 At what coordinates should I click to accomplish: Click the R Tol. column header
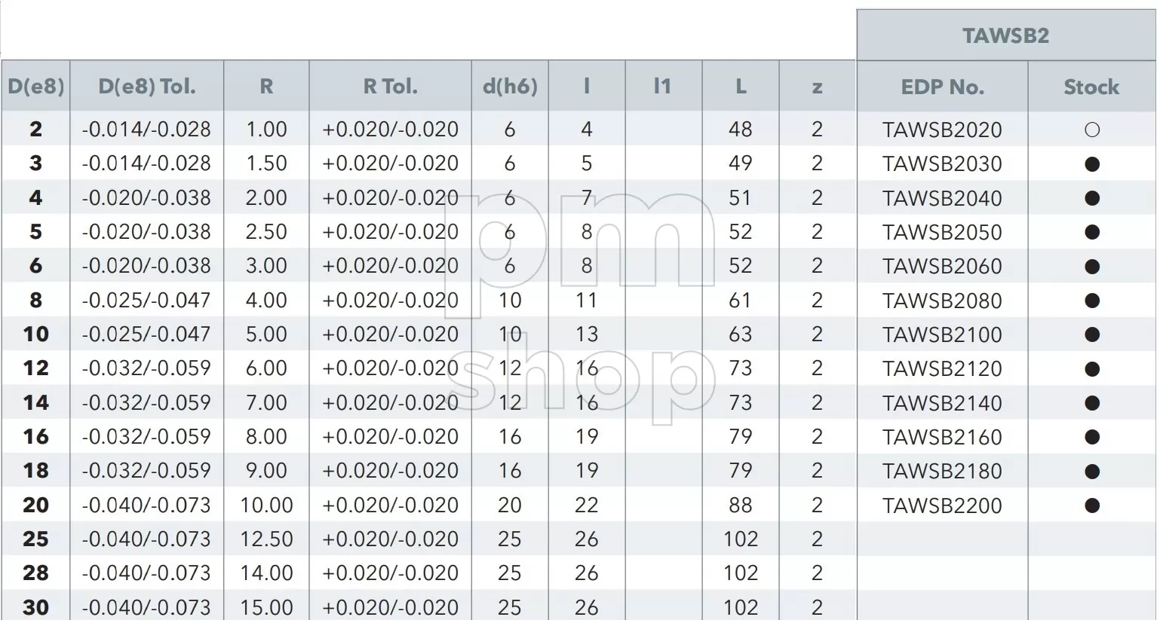390,87
